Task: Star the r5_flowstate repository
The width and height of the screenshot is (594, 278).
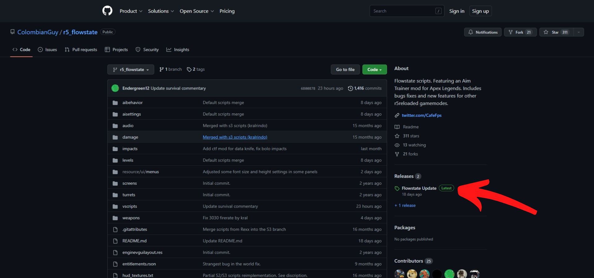Action: point(555,32)
